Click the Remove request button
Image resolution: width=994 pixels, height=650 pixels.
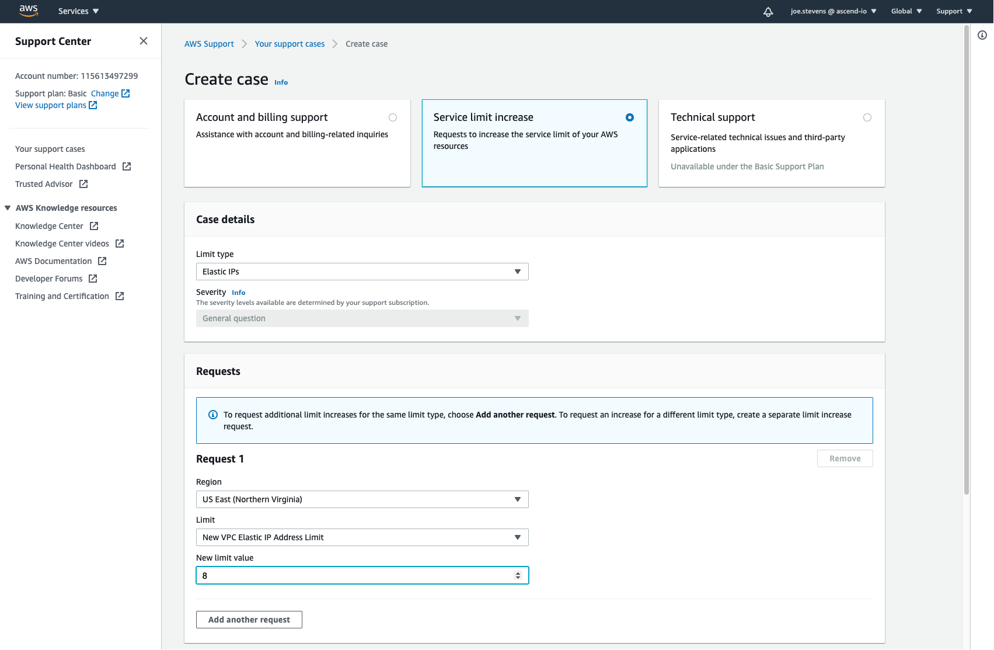[x=845, y=458]
